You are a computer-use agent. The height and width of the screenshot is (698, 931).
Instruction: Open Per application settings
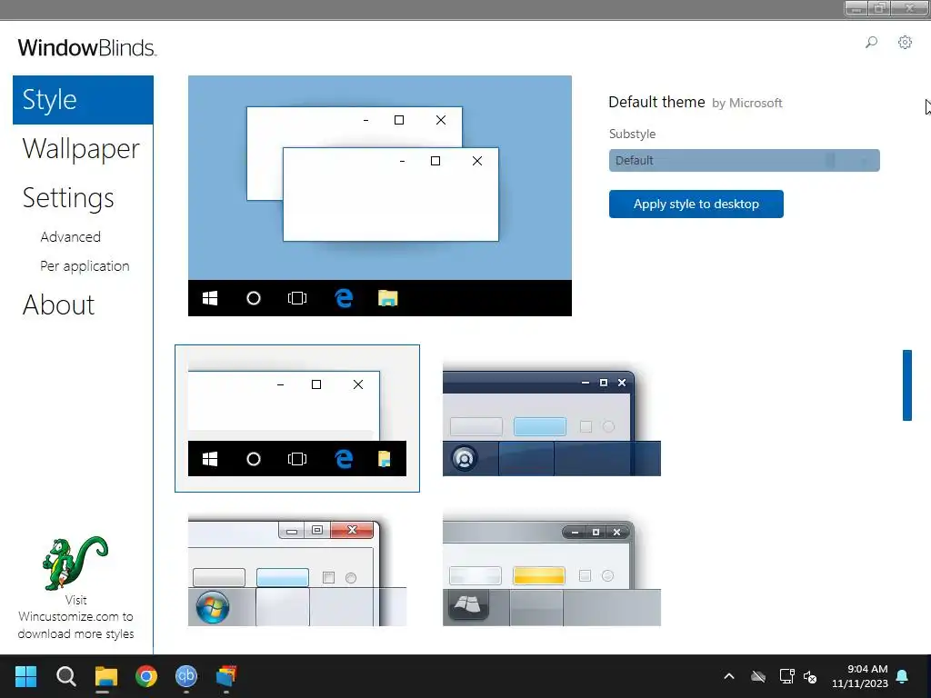[x=85, y=266]
